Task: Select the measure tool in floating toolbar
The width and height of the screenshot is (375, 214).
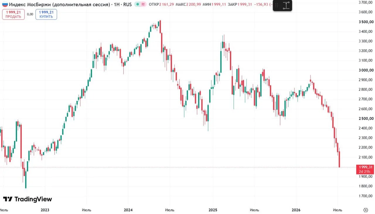Action: [x=286, y=5]
